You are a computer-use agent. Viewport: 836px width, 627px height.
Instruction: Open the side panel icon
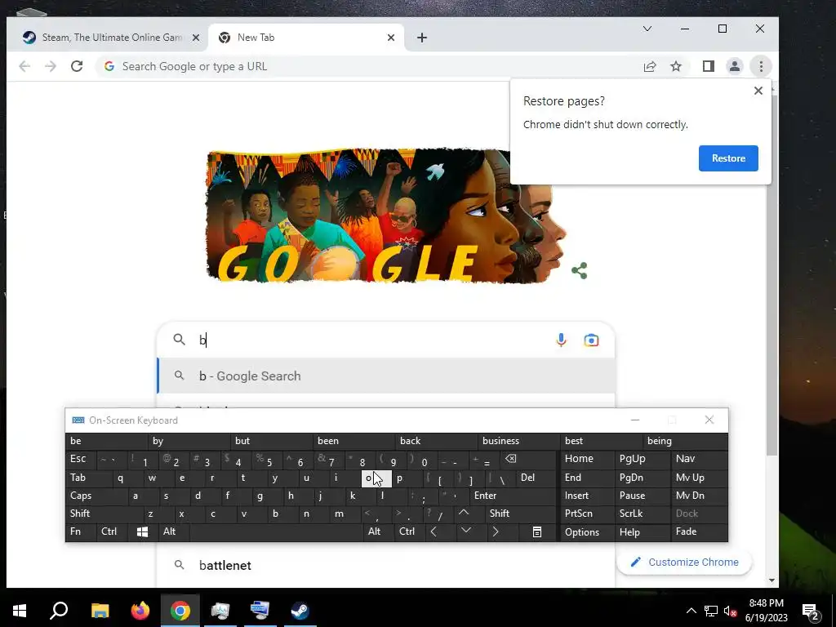coord(708,66)
